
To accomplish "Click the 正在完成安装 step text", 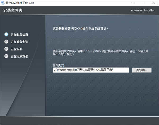I will (x=19, y=56).
